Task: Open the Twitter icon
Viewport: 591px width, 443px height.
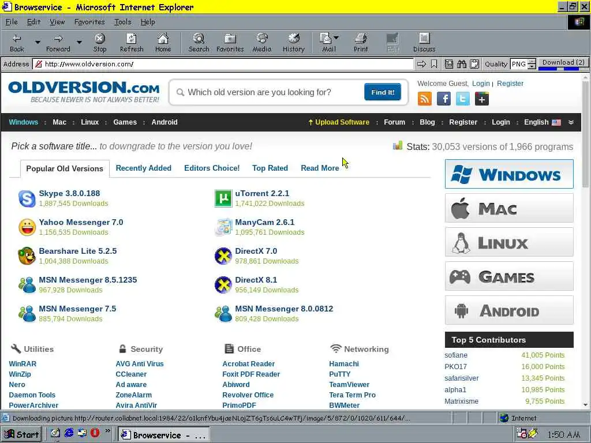Action: click(x=462, y=99)
